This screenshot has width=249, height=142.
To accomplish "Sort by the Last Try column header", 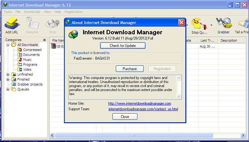I will [208, 40].
